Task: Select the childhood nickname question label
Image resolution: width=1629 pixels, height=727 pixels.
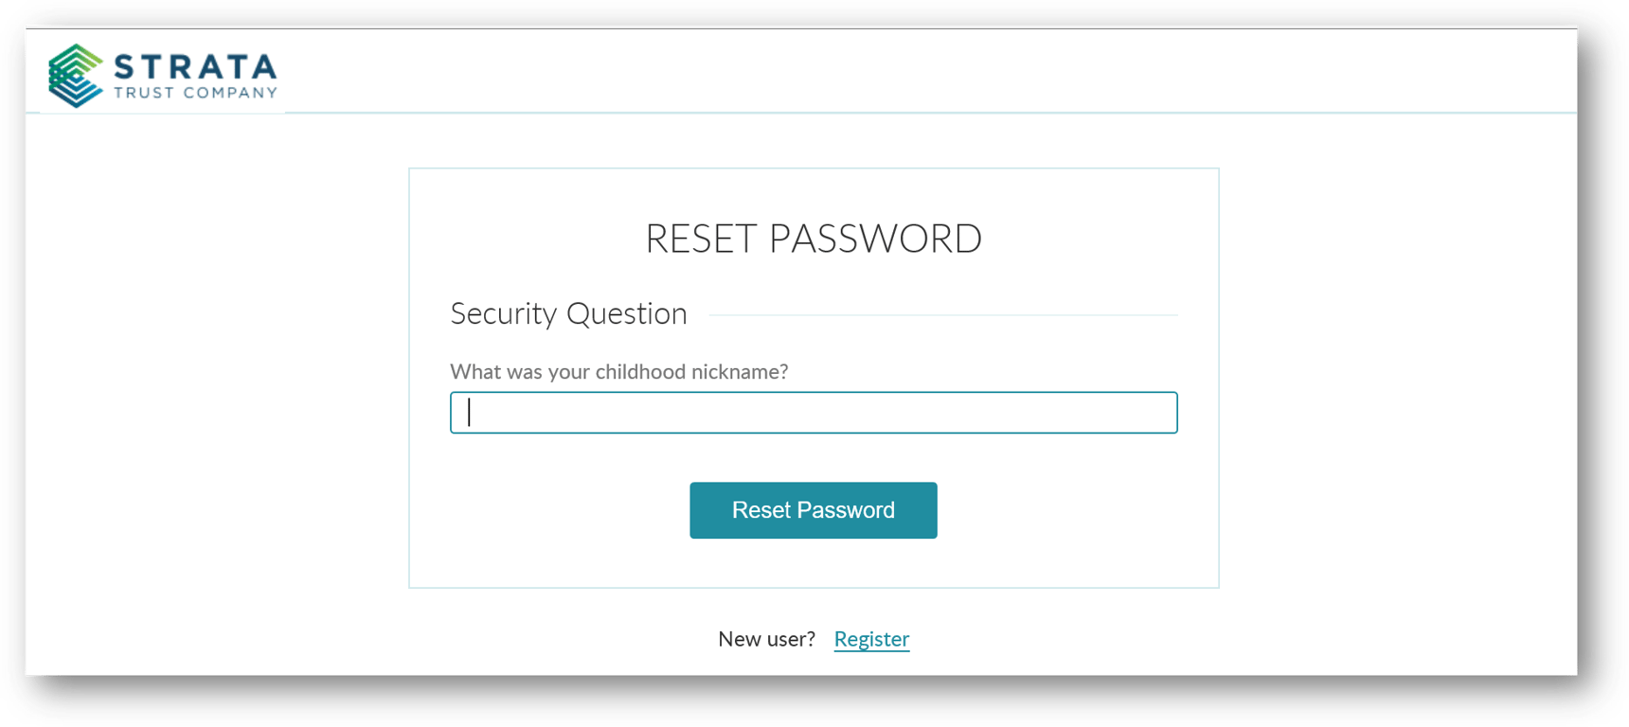Action: pyautogui.click(x=619, y=371)
